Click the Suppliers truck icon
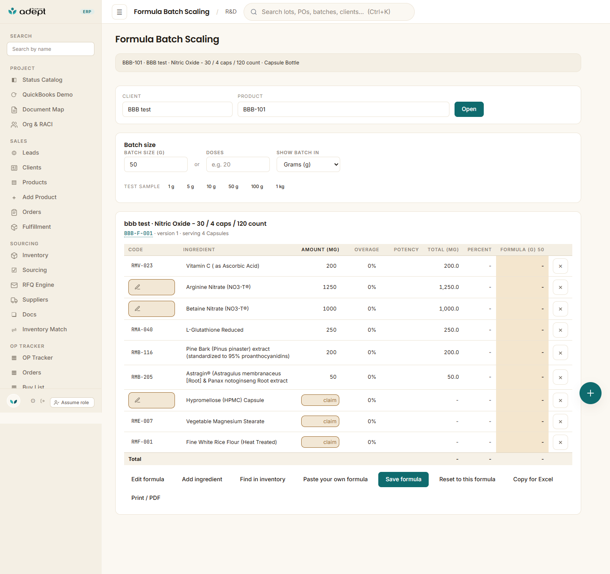610x574 pixels. click(x=14, y=300)
